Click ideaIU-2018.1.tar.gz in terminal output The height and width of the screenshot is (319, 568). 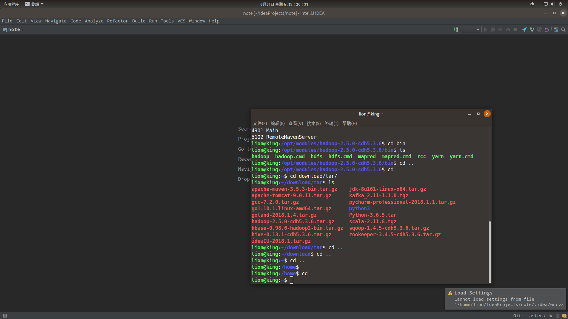point(281,241)
